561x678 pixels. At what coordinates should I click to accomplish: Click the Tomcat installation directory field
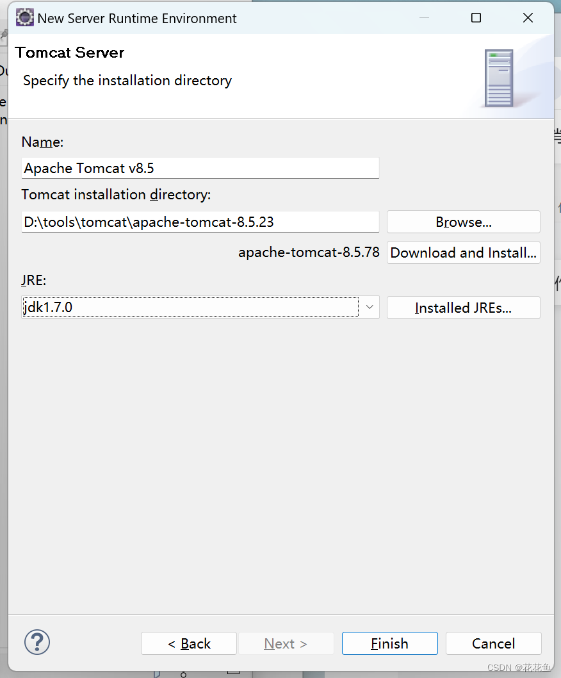(200, 222)
